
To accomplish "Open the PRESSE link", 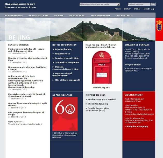I will click(x=118, y=9).
